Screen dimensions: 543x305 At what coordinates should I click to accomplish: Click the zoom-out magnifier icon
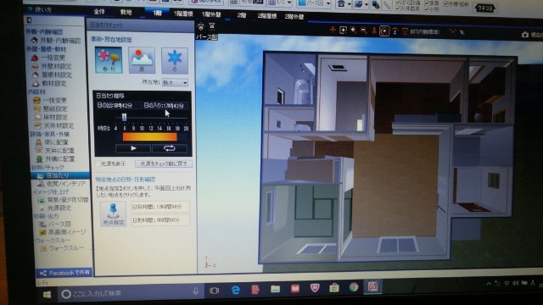tap(364, 30)
